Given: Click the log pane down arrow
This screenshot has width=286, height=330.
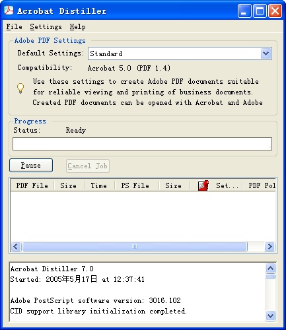Looking at the screenshot, I should 270,316.
